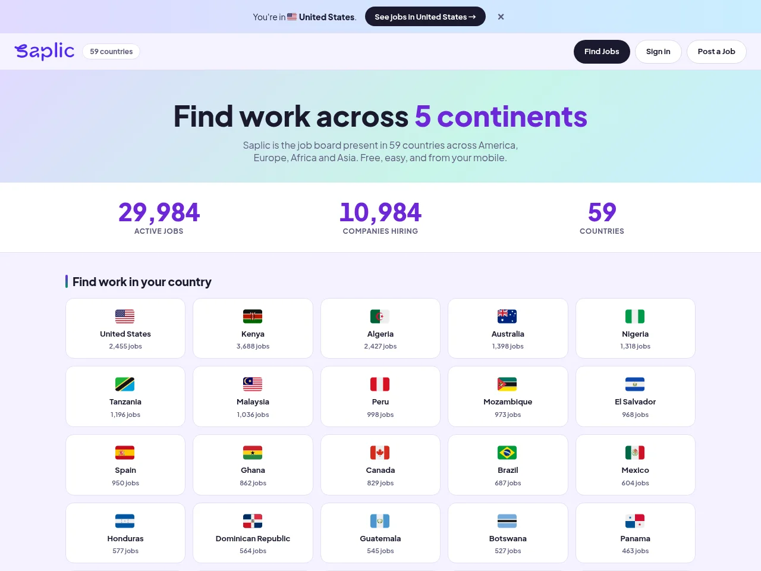
Task: Select the Ghana flag icon
Action: 253,453
